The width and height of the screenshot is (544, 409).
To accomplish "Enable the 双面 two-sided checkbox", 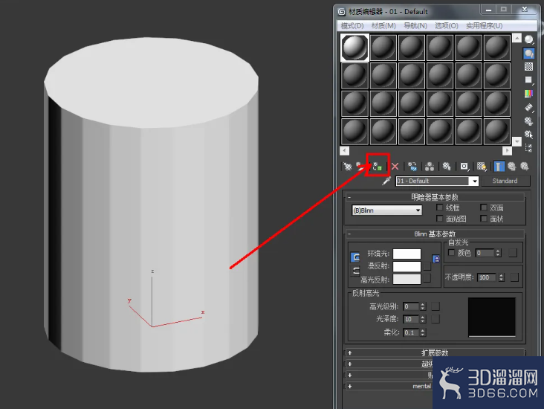I will [x=484, y=207].
